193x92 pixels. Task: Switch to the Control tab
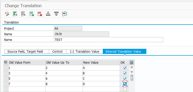[x=58, y=52]
